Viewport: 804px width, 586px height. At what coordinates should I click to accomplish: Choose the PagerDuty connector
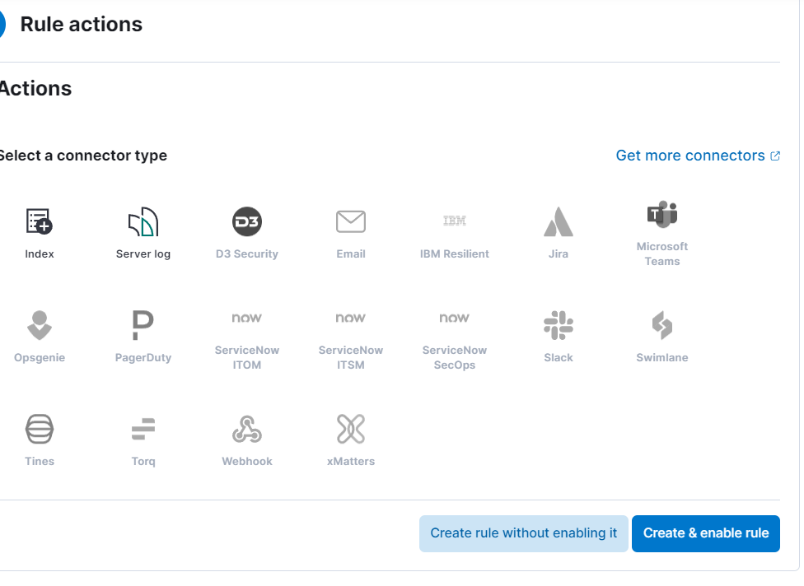click(143, 337)
